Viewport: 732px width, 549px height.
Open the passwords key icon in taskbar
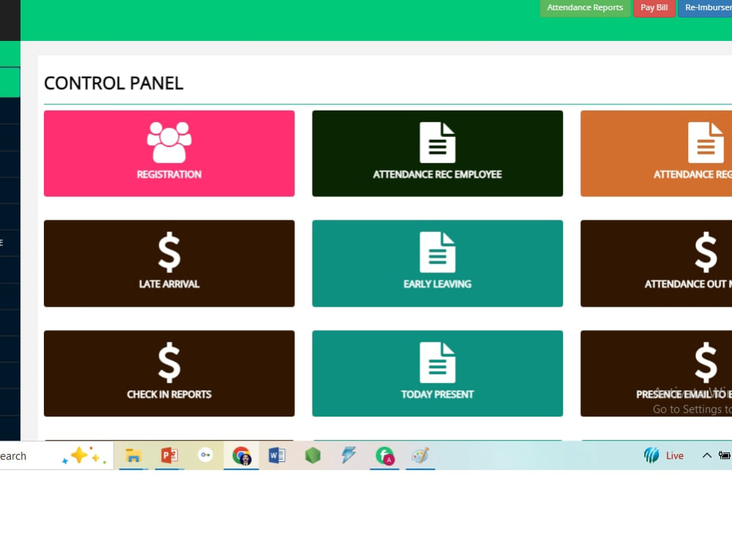click(206, 455)
